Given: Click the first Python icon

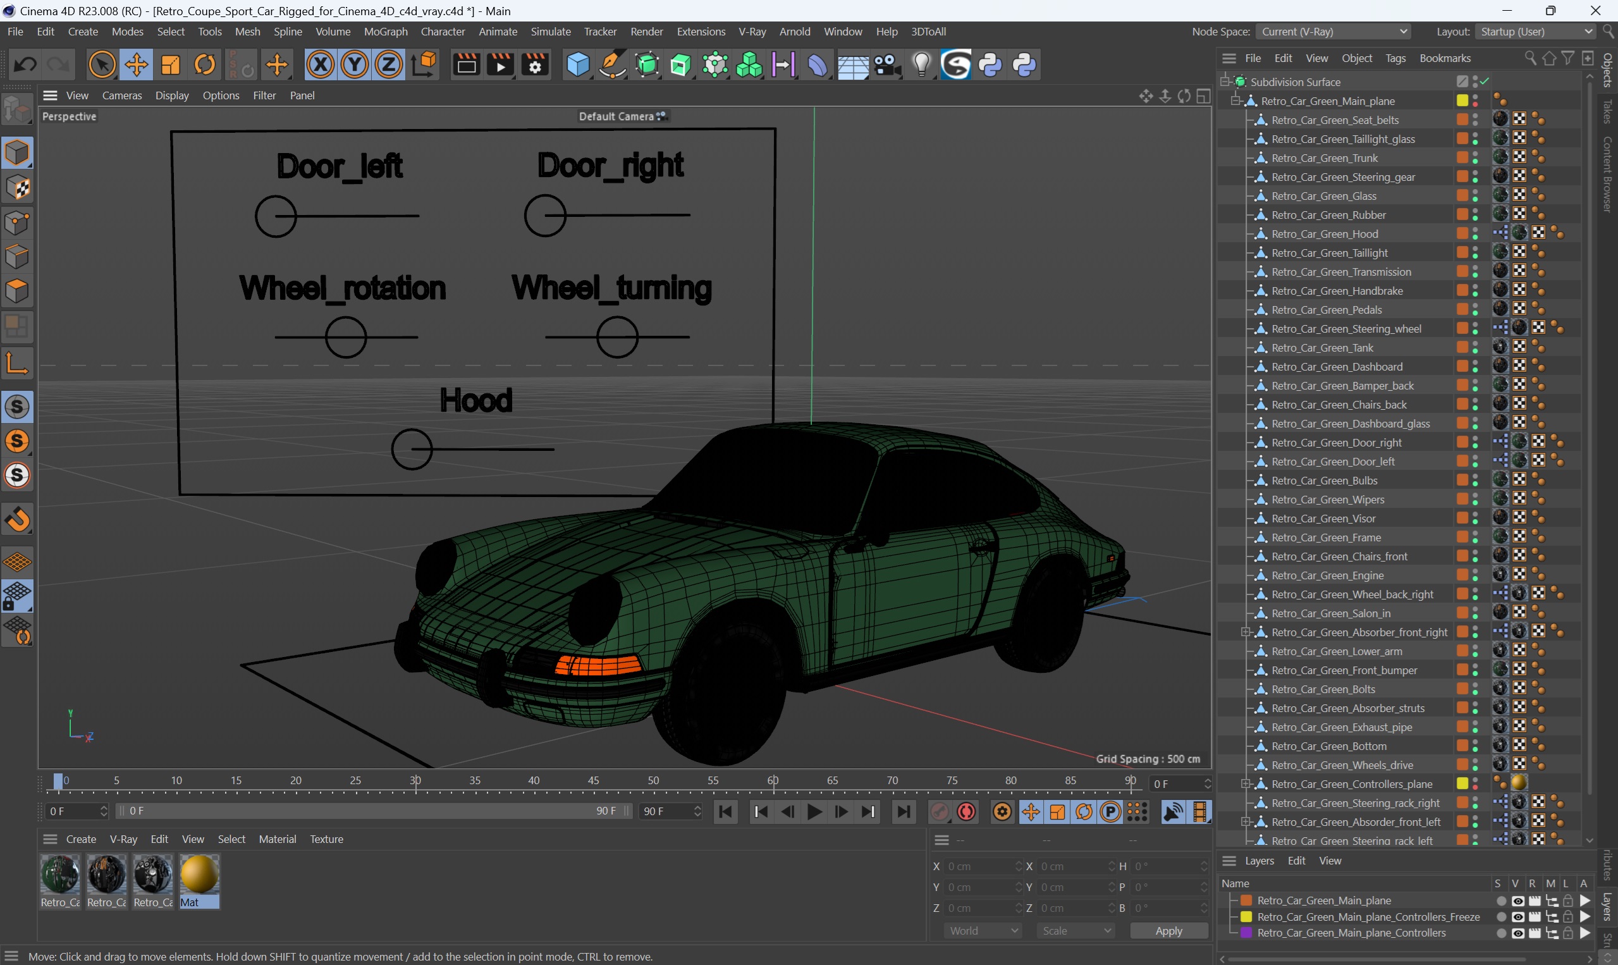Looking at the screenshot, I should pyautogui.click(x=990, y=65).
